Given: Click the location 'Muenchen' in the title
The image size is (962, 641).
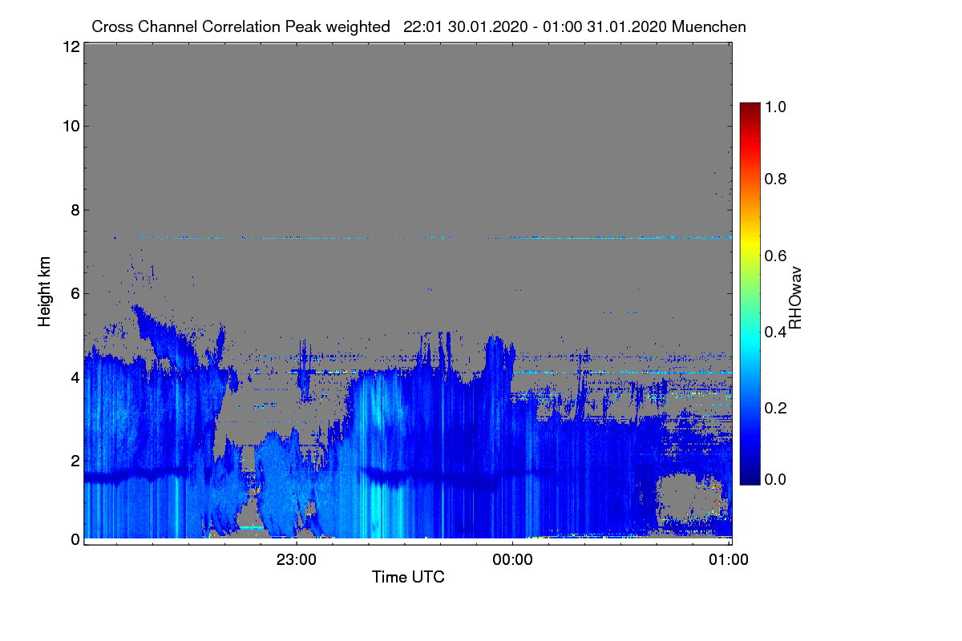Looking at the screenshot, I should click(709, 26).
